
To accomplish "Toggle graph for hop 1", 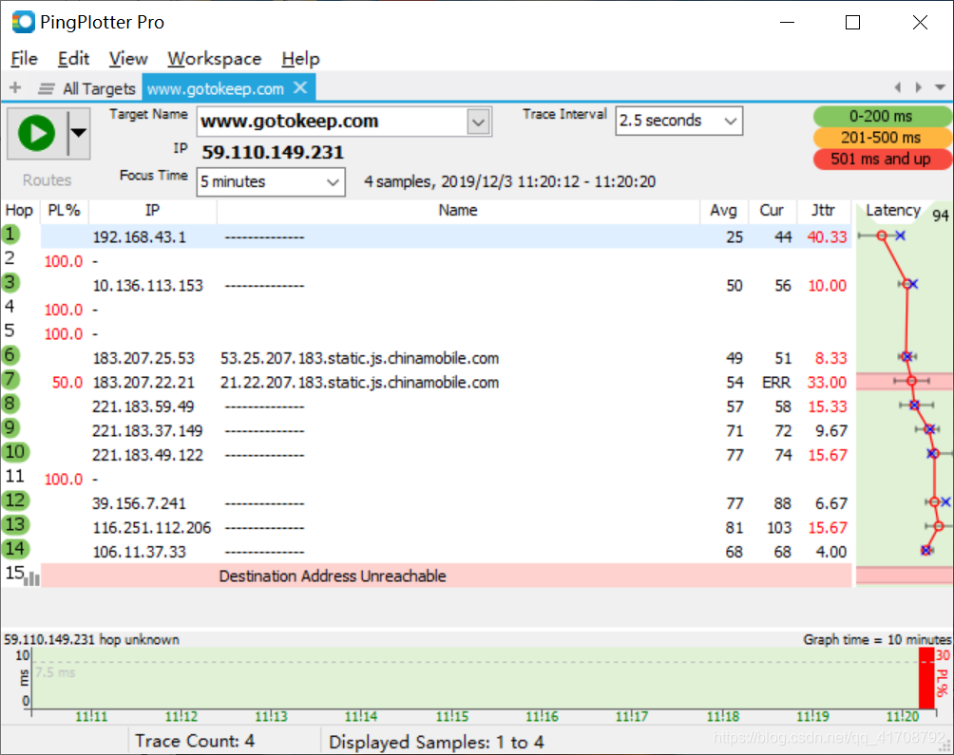I will [x=10, y=234].
